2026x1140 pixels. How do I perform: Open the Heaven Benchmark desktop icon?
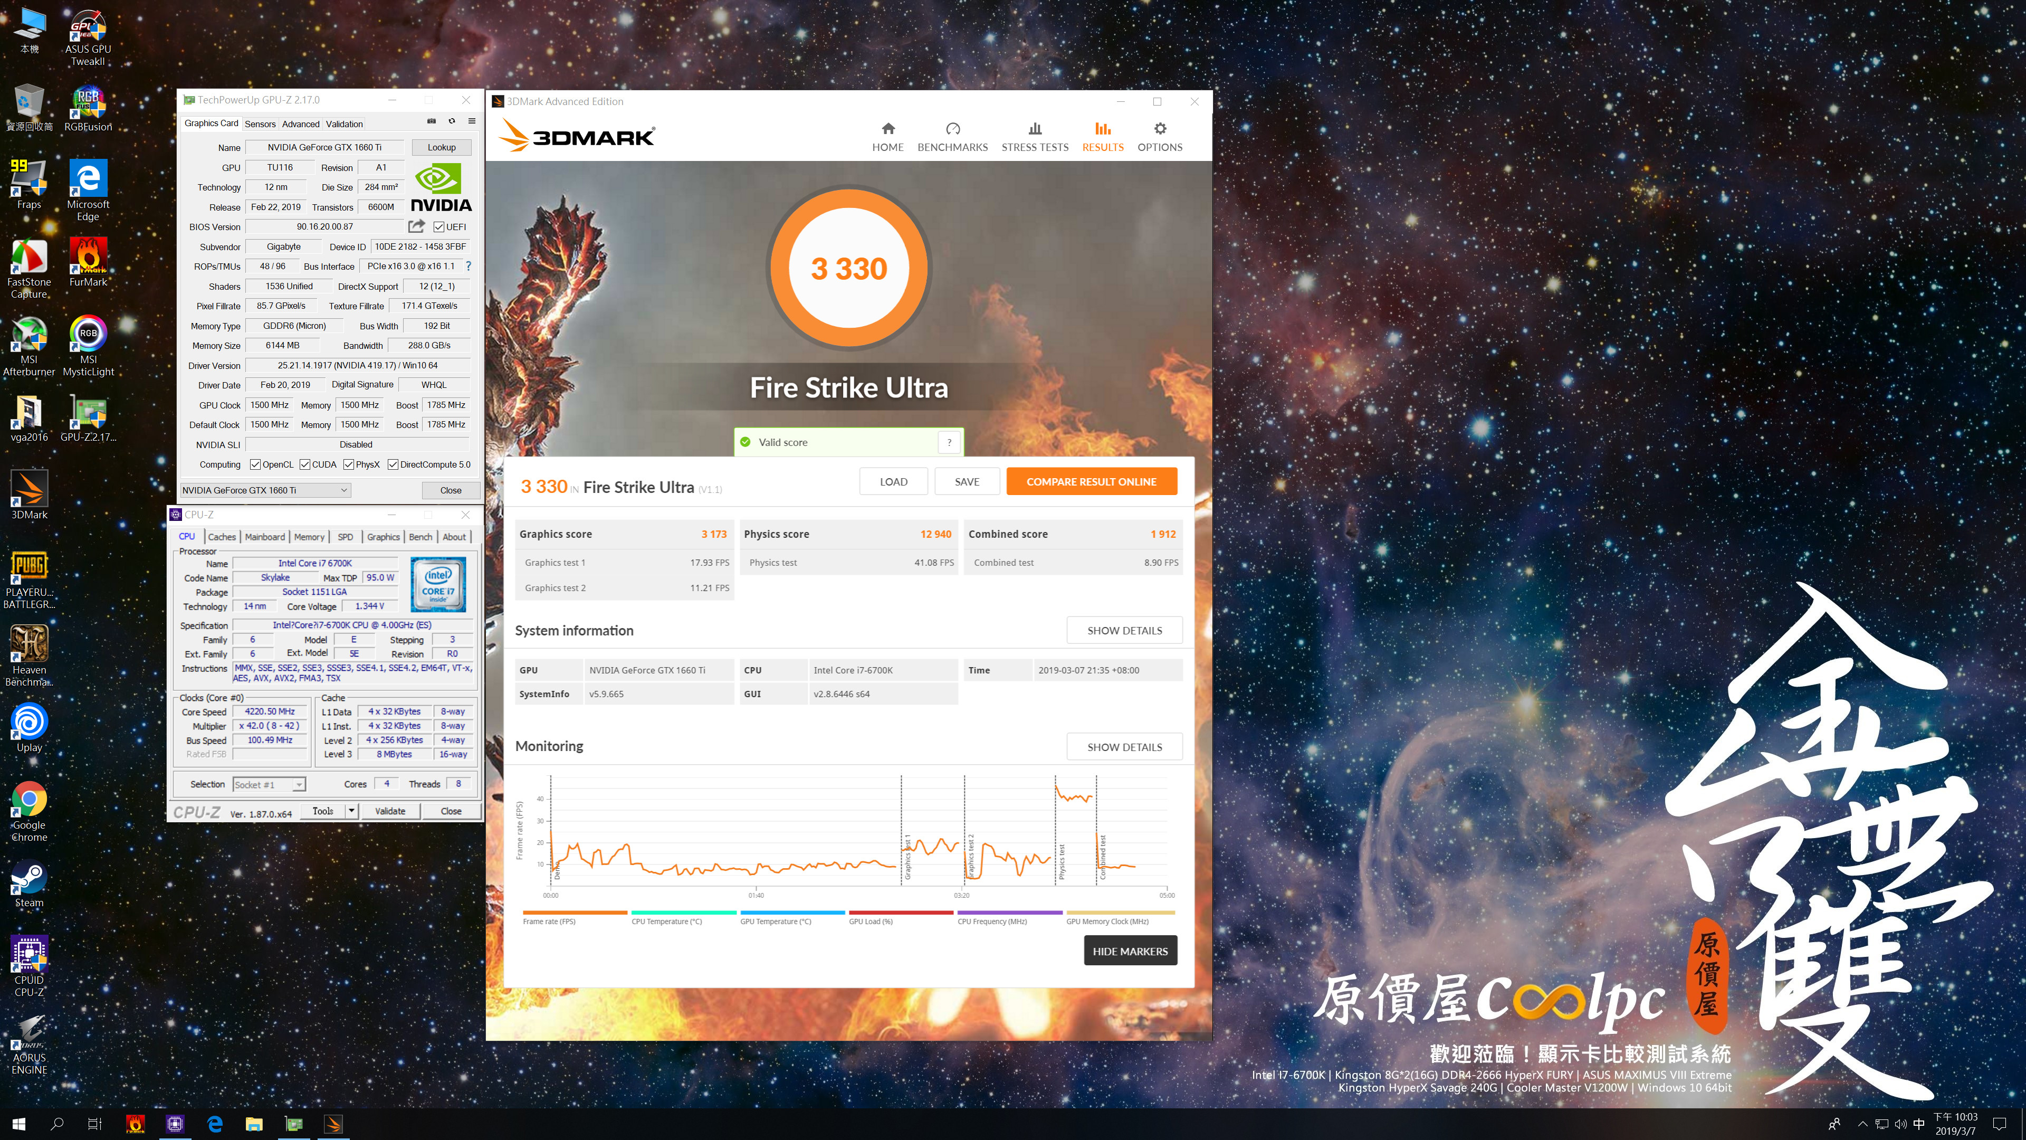(x=29, y=655)
